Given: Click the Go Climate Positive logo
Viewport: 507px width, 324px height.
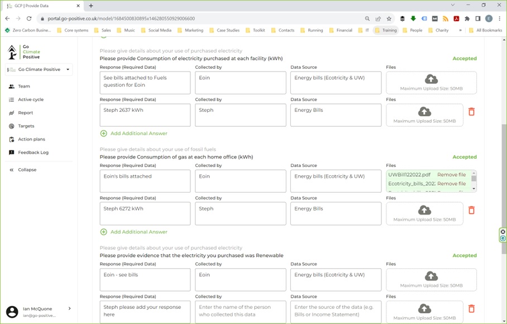Looking at the screenshot, I should [x=24, y=52].
